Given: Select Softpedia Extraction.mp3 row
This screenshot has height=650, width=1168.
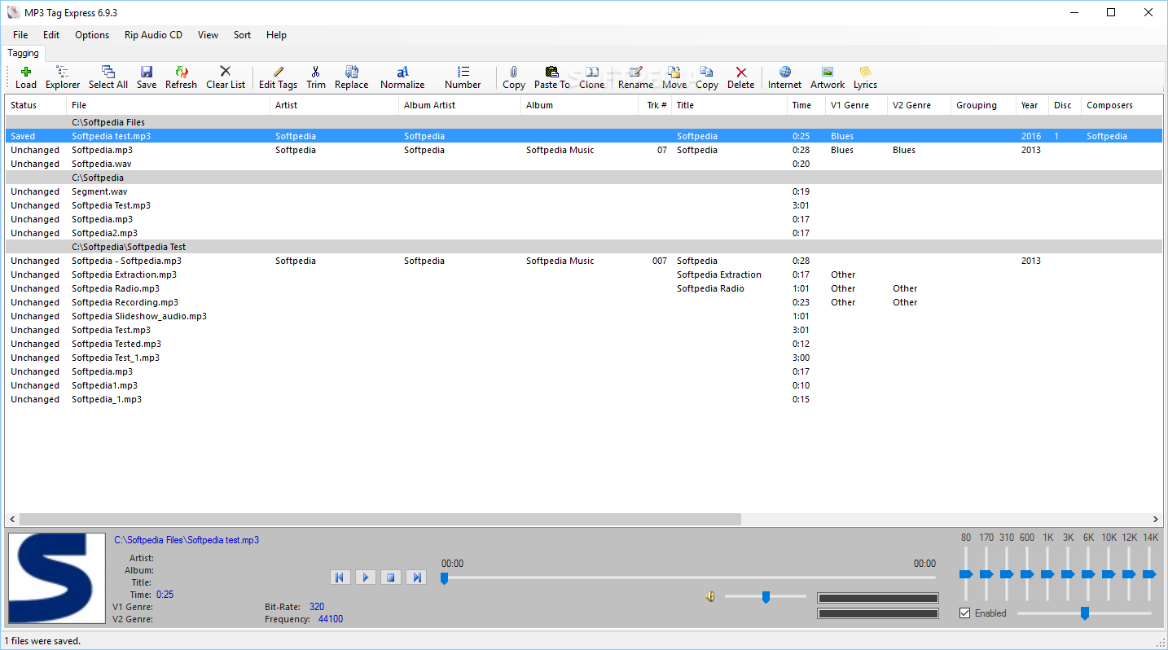Looking at the screenshot, I should pos(584,274).
